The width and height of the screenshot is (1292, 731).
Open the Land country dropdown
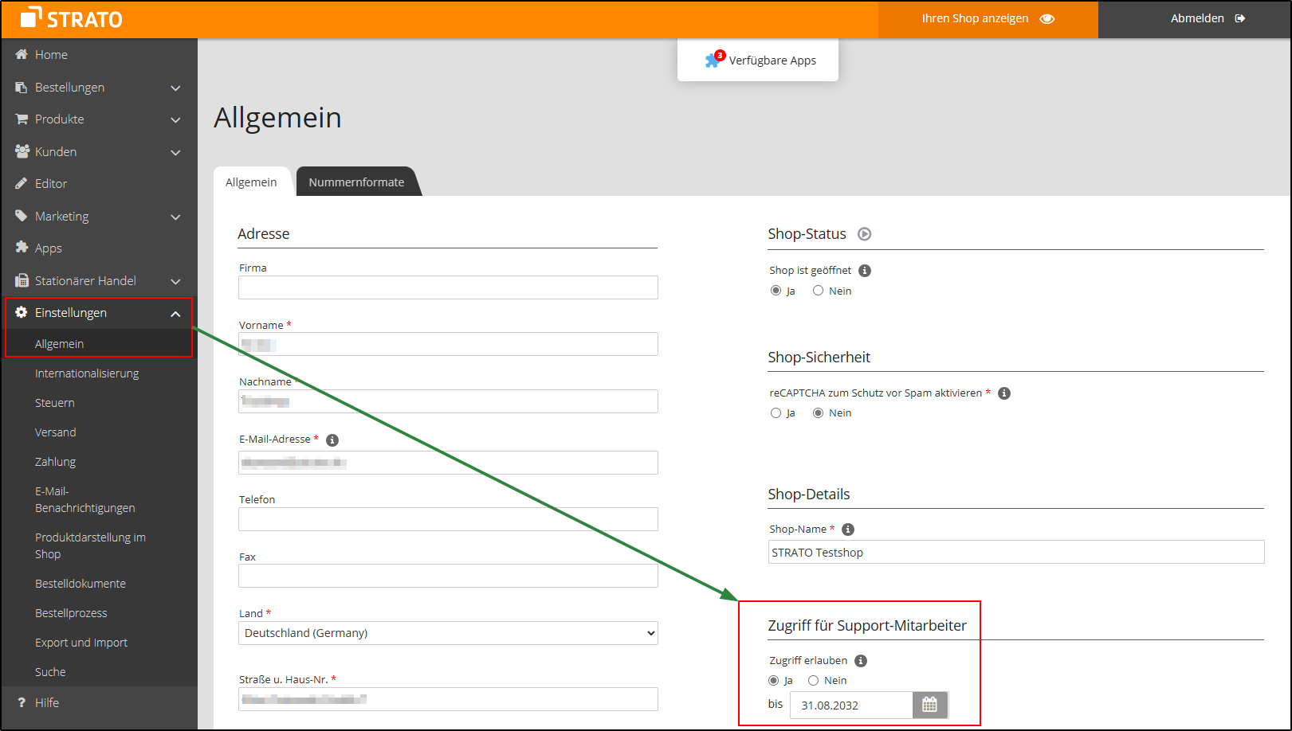pyautogui.click(x=448, y=633)
